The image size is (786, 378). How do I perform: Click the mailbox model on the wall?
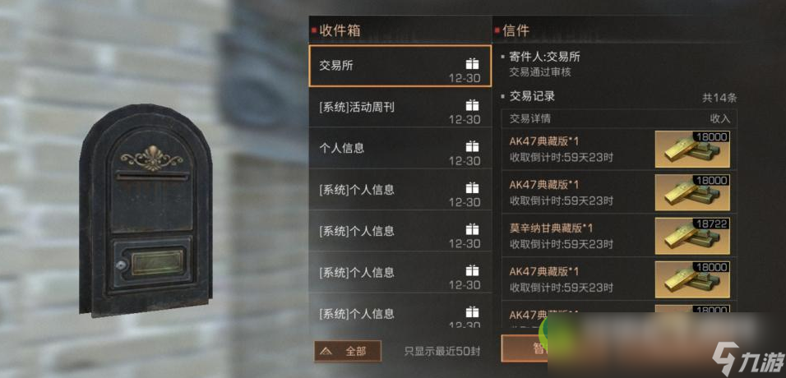(x=146, y=210)
